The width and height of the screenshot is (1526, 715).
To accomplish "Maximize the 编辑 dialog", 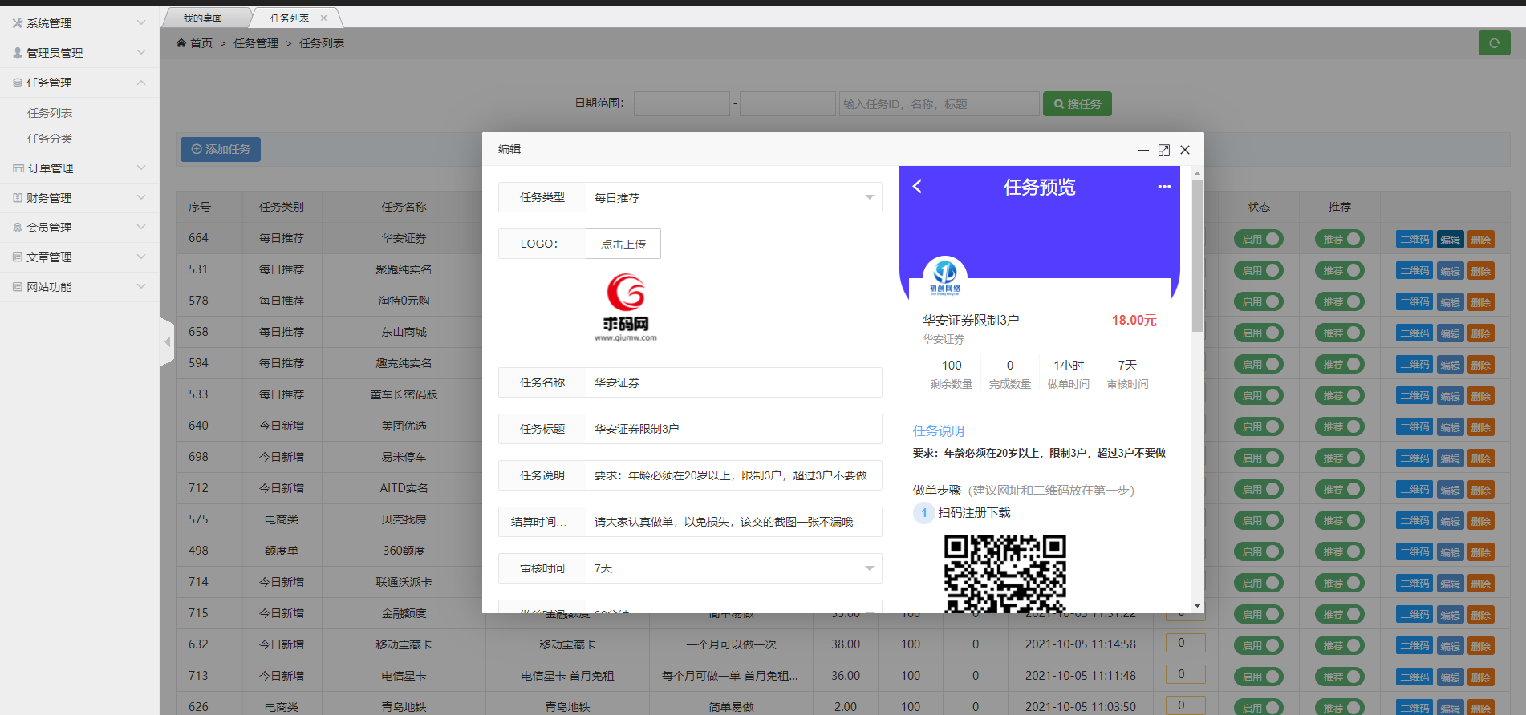I will (1164, 150).
